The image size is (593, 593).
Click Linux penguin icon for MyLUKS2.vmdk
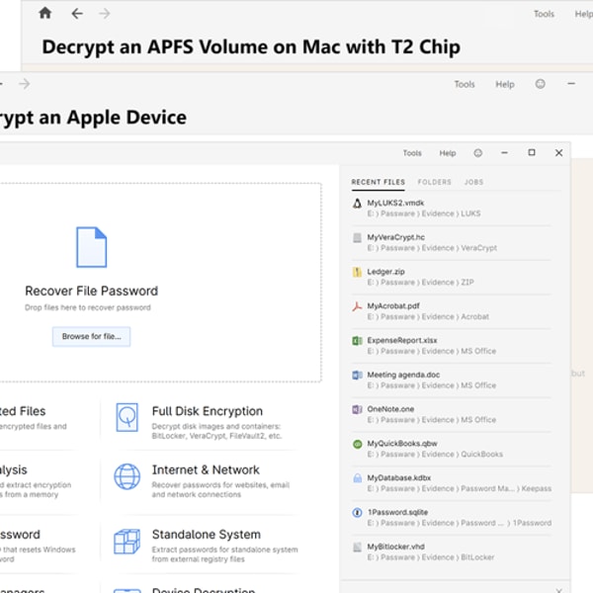pyautogui.click(x=357, y=204)
